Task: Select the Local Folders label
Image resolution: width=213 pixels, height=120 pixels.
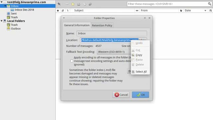Action: click(x=16, y=21)
